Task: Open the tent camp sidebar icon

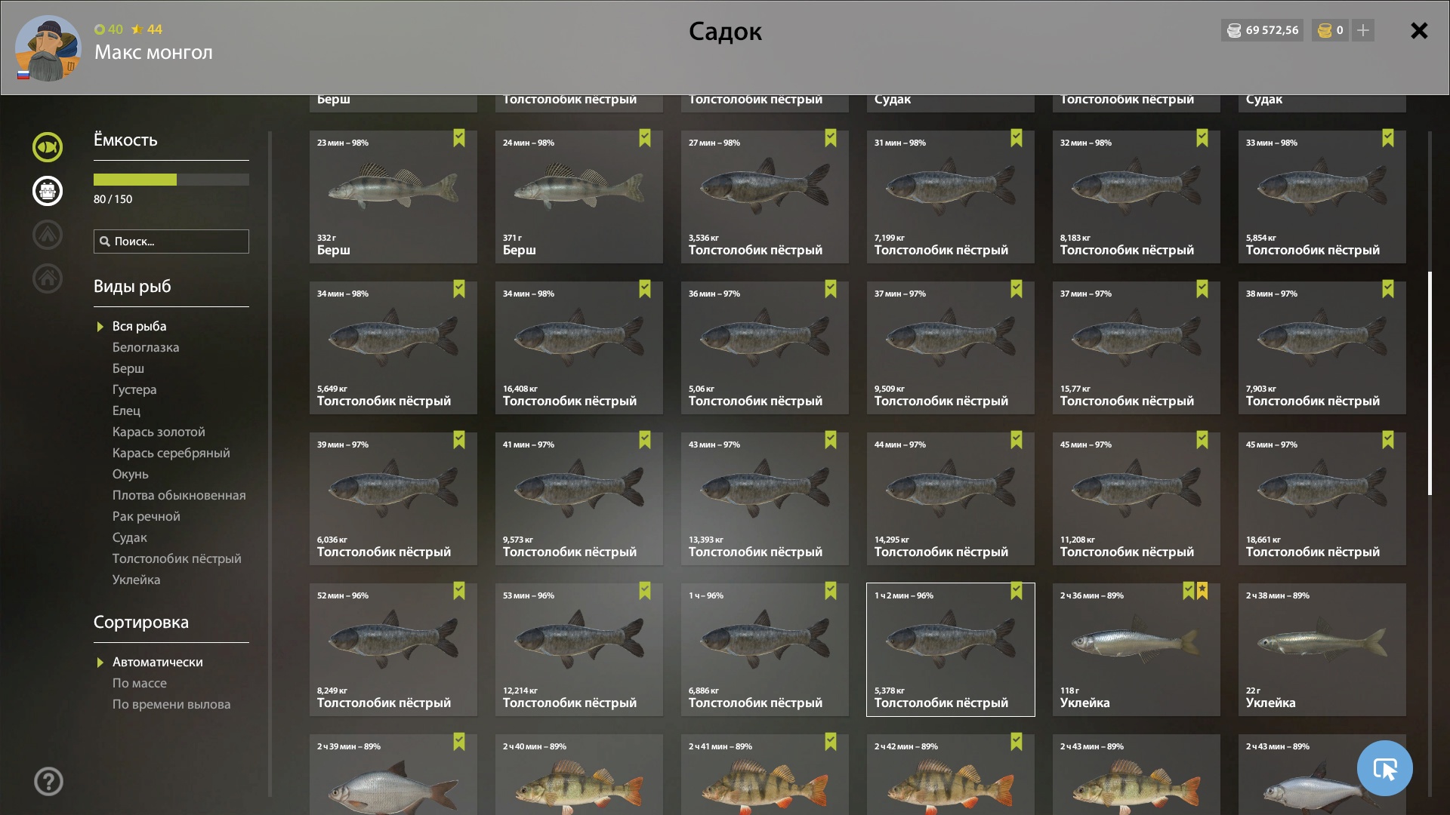Action: [48, 235]
